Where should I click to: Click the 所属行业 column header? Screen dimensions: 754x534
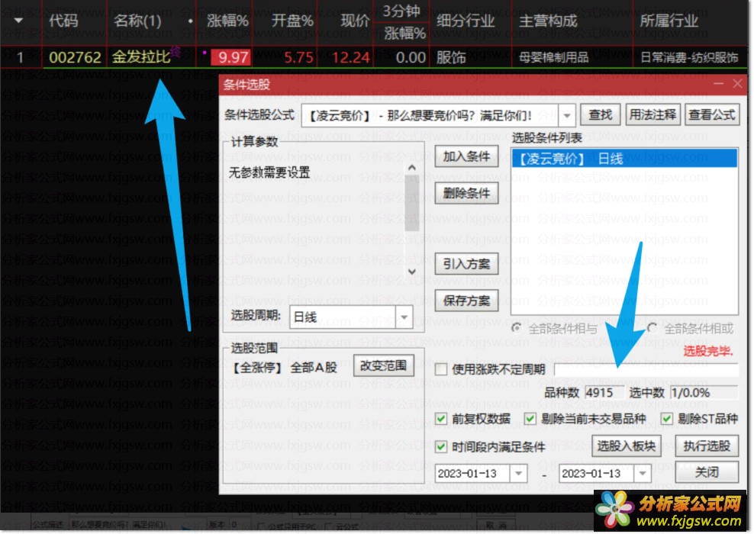tap(669, 21)
